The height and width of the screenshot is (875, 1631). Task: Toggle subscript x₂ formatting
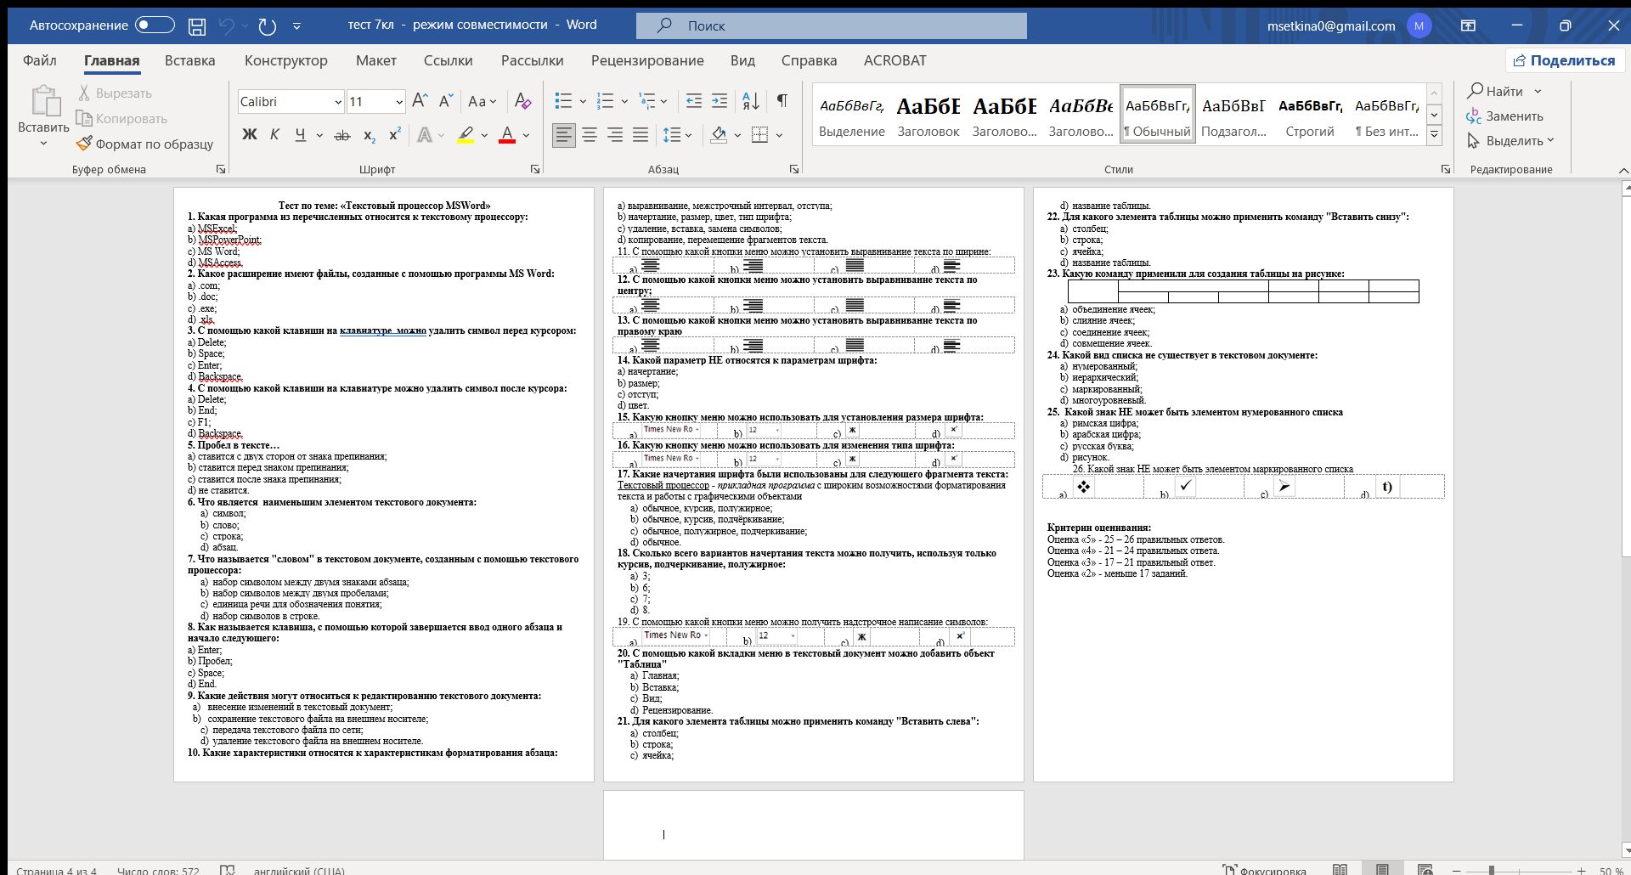[x=369, y=135]
